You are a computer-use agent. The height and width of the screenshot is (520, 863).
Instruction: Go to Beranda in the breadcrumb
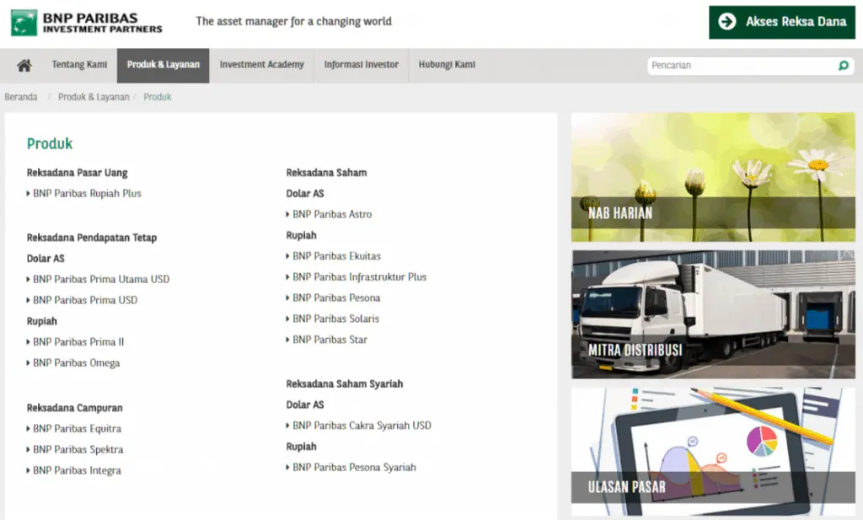click(x=21, y=97)
